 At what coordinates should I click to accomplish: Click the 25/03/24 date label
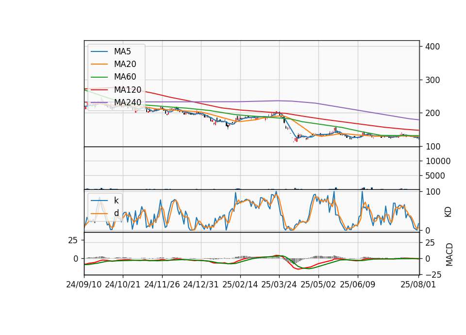[279, 285]
